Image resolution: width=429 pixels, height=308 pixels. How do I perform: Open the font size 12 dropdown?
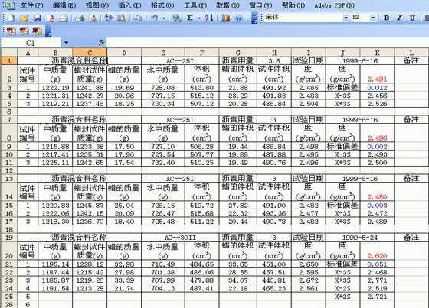point(373,18)
